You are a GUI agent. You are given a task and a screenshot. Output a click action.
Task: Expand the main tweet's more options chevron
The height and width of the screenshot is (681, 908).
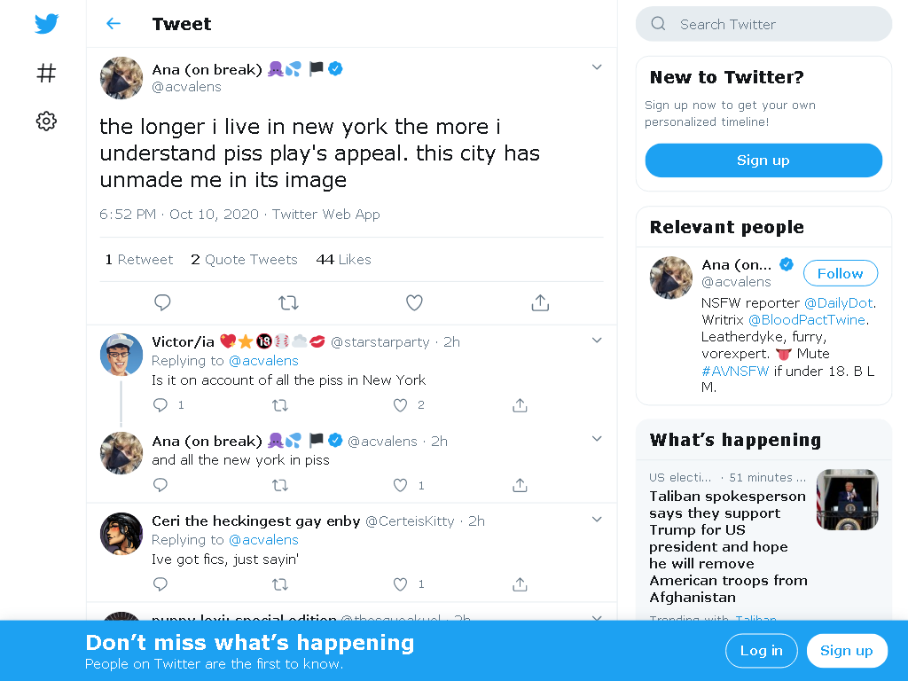pos(597,67)
